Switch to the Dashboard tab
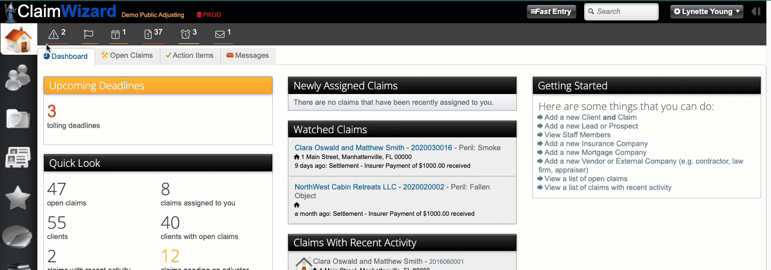Viewport: 771px width, 270px height. click(x=66, y=56)
